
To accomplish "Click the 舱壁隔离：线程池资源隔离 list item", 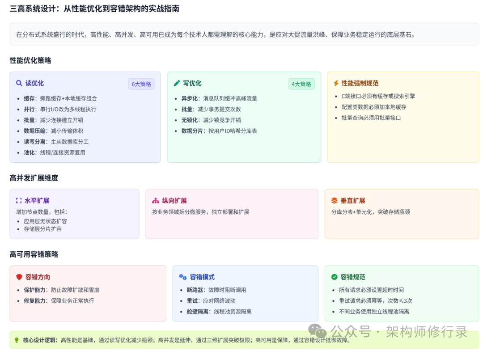I will coord(219,312).
